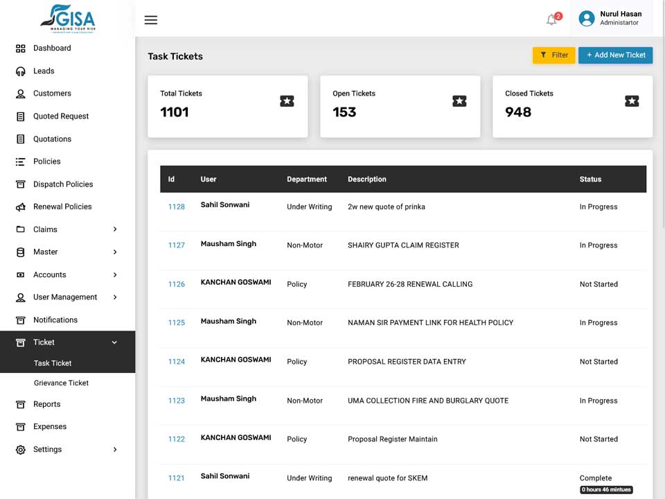Image resolution: width=665 pixels, height=499 pixels.
Task: Open Grievance Ticket submenu item
Action: click(x=61, y=383)
